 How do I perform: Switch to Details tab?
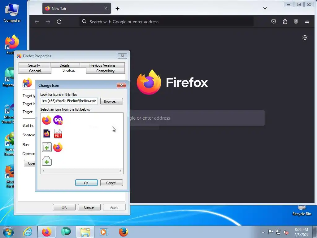(x=64, y=65)
